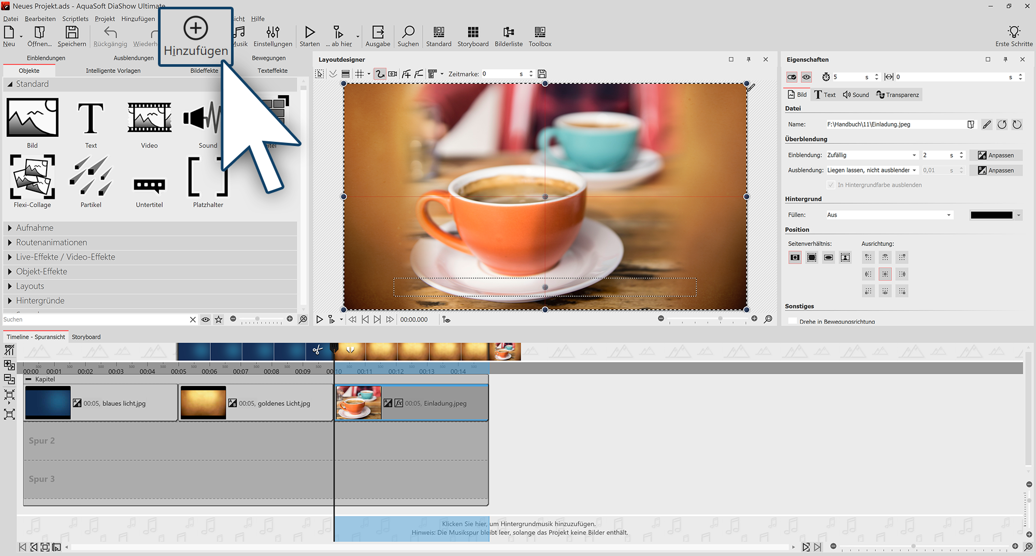Toggle Drehe in Bewegungsrichtung checkbox
The image size is (1036, 556).
click(792, 321)
